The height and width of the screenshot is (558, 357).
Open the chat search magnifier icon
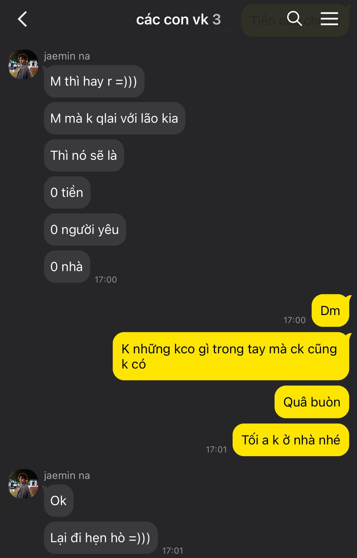pyautogui.click(x=295, y=19)
